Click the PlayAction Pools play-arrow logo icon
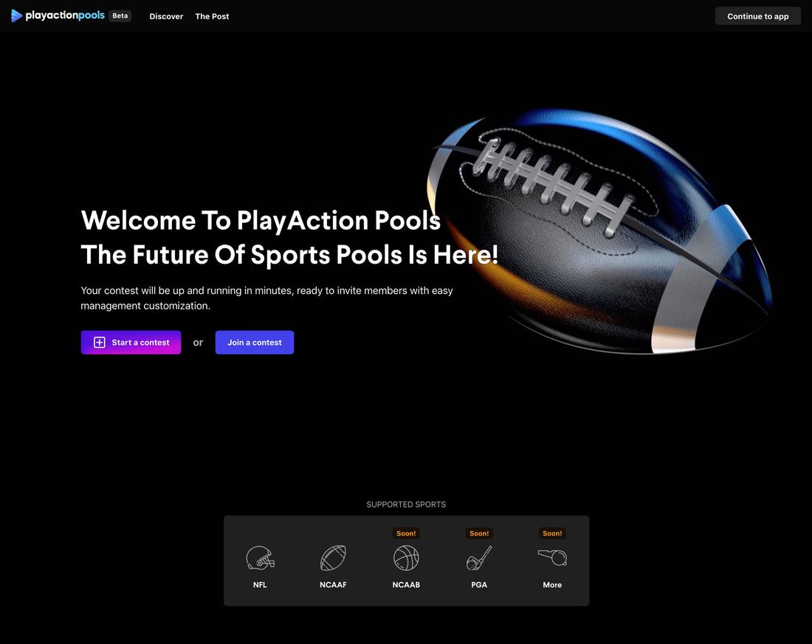Viewport: 812px width, 644px height. (x=16, y=16)
